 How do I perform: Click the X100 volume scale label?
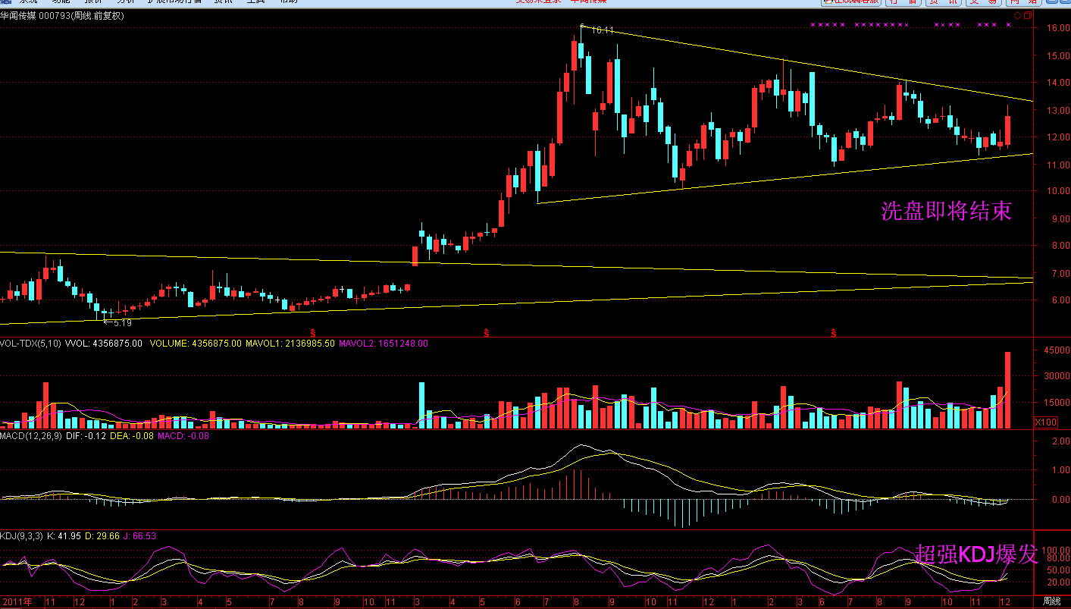1046,422
